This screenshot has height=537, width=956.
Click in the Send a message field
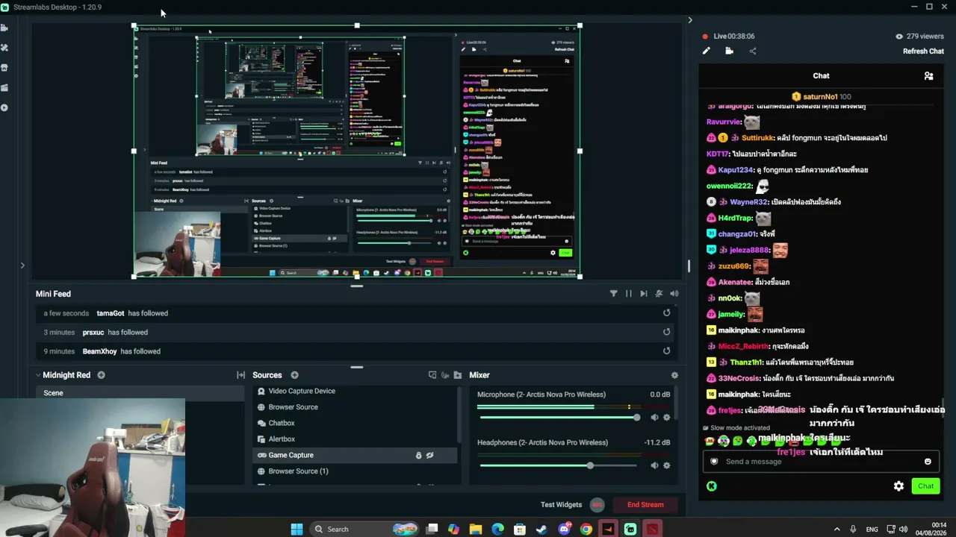point(821,462)
